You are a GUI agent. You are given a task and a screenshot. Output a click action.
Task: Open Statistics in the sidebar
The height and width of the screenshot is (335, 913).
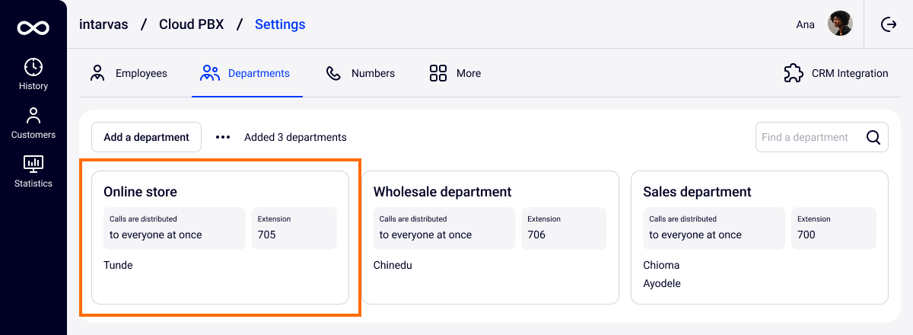[33, 171]
